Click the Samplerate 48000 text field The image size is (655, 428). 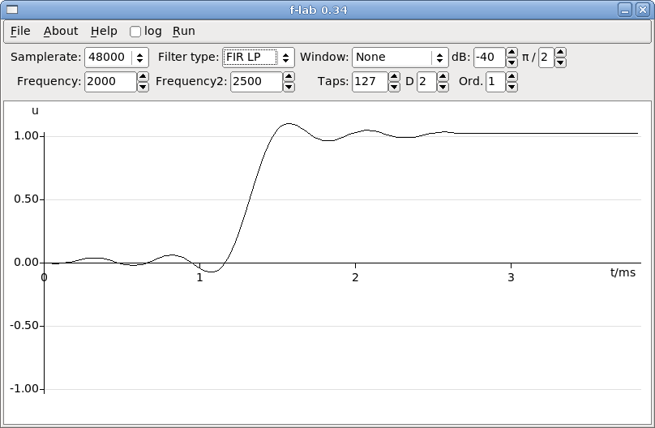pyautogui.click(x=109, y=58)
